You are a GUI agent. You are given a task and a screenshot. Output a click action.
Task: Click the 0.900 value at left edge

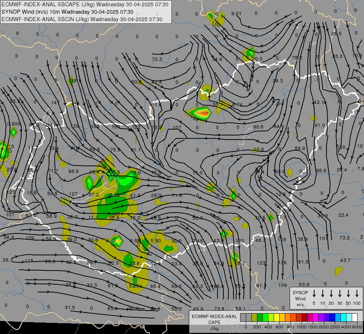[x=14, y=124]
